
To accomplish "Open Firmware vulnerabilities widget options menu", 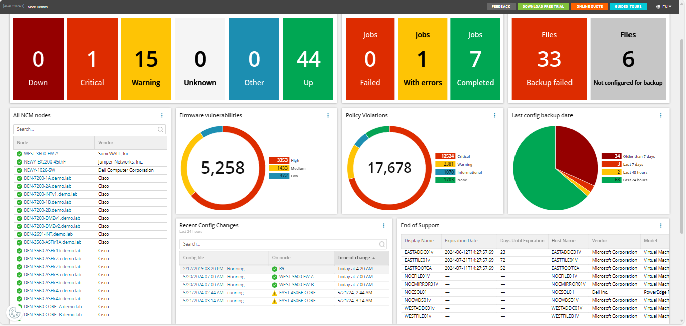I will point(328,115).
